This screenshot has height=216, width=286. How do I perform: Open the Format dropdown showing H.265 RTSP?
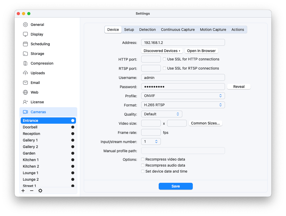click(x=183, y=105)
